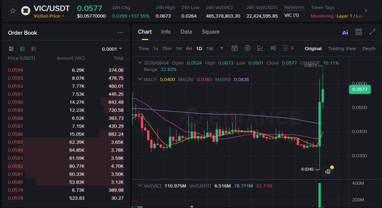Select the 1H interval
This screenshot has width=382, height=208.
[178, 49]
